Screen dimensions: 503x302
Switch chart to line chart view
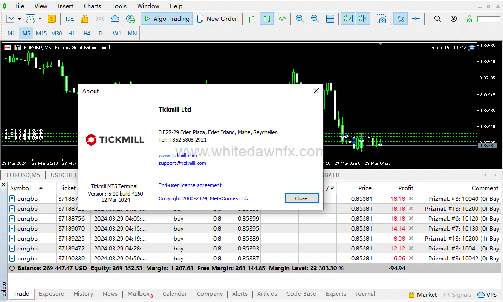(x=282, y=19)
